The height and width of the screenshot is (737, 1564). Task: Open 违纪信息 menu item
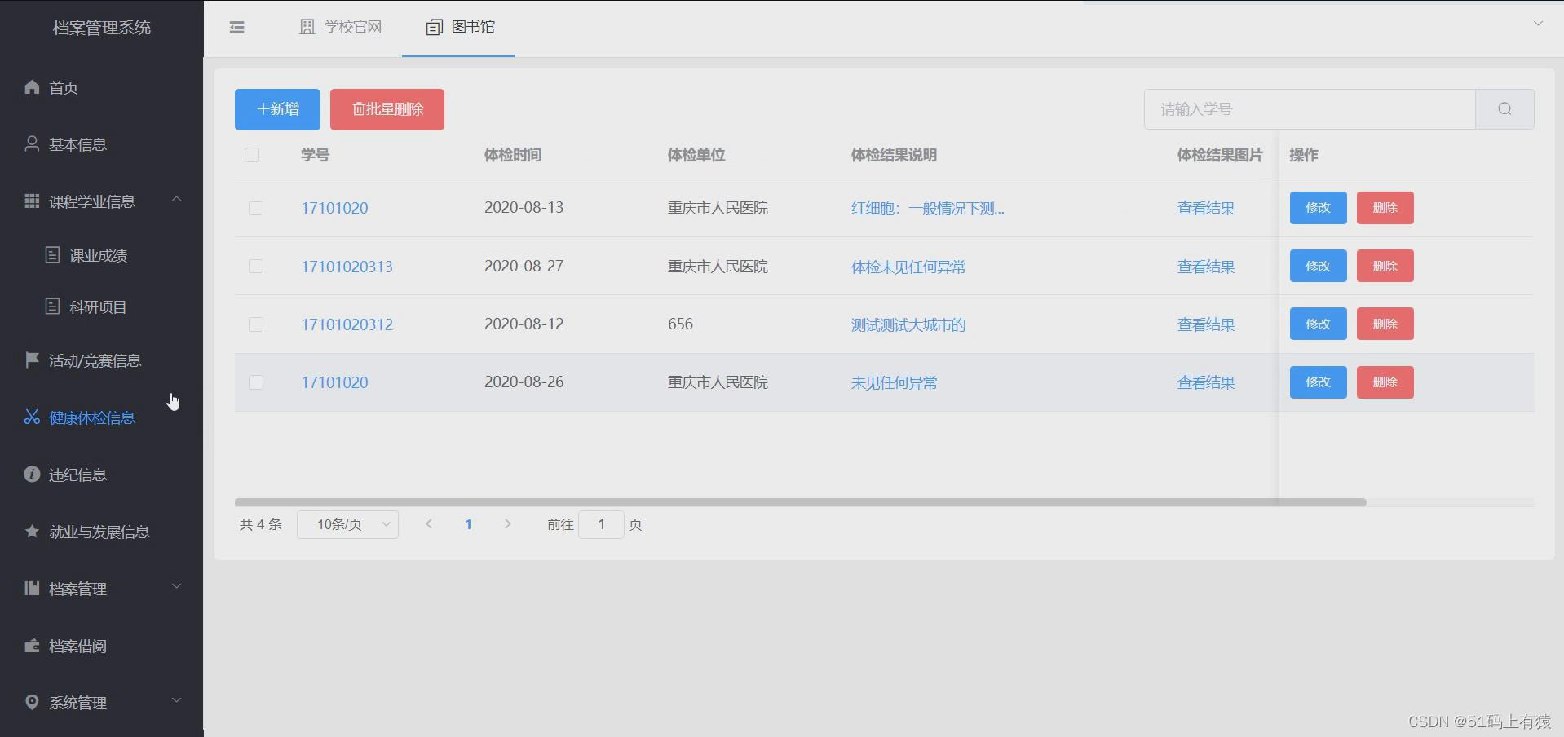(101, 474)
